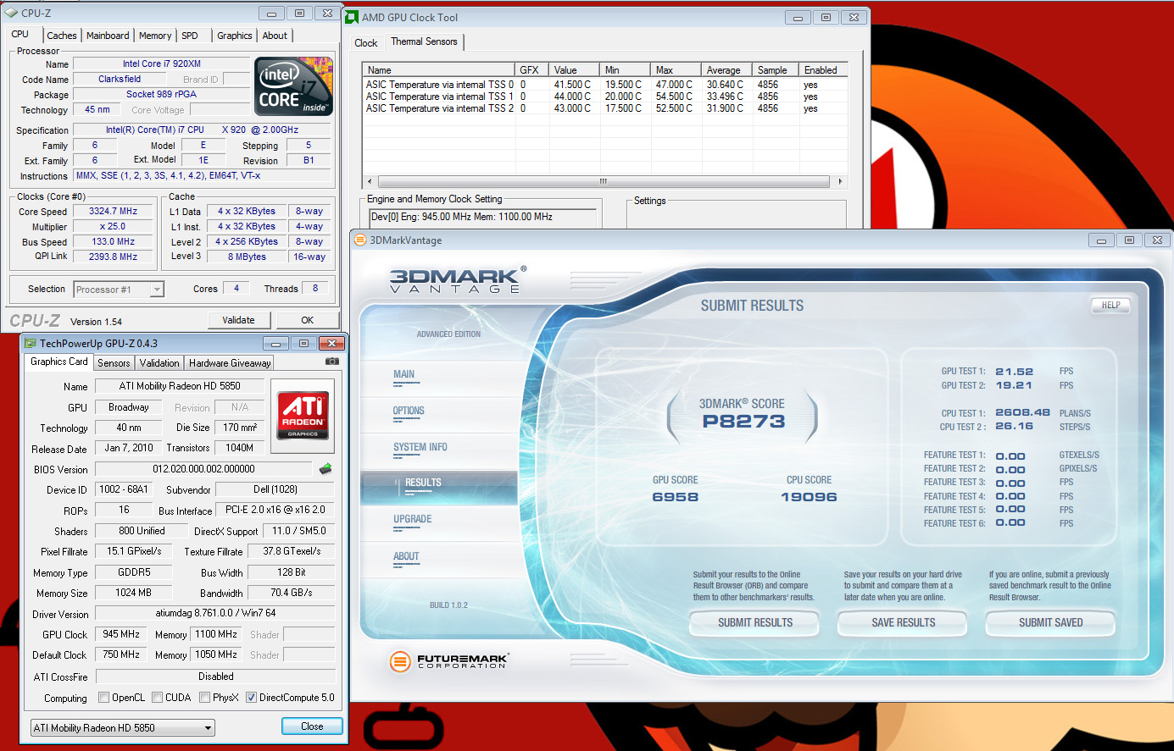Open OPTIONS in the 3DMark Vantage sidebar
This screenshot has height=751, width=1174.
point(409,411)
